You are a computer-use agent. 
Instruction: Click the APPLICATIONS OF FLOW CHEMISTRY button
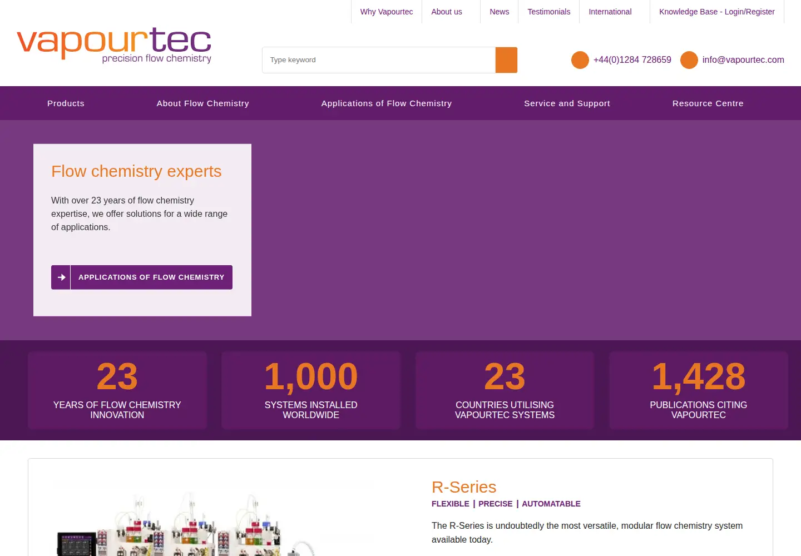point(142,277)
